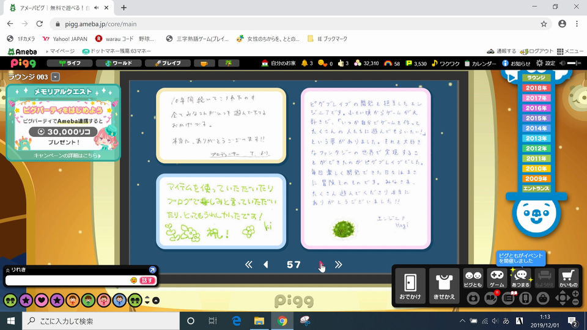Open the ライフ menu
Image resolution: width=587 pixels, height=330 pixels.
coord(70,63)
